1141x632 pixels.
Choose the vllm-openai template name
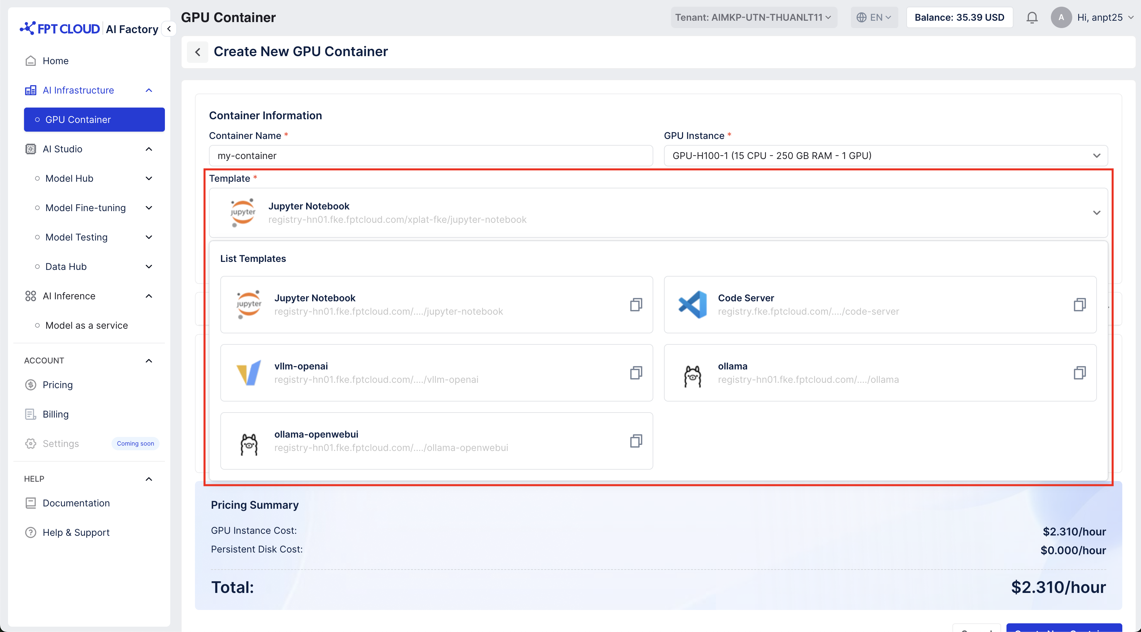pyautogui.click(x=301, y=366)
